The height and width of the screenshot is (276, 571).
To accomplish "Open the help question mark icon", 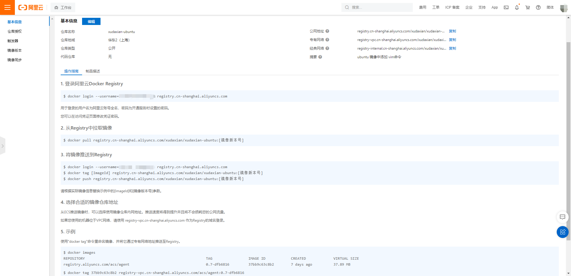I will pos(538,7).
